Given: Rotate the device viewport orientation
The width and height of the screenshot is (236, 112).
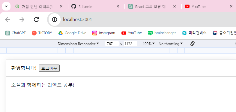Looking at the screenshot, I should [x=193, y=44].
